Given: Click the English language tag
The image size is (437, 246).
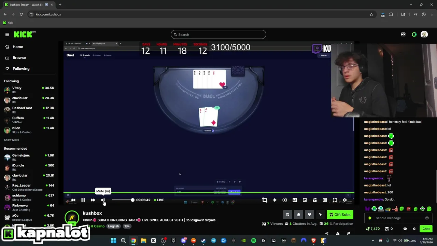Looking at the screenshot, I should click(113, 226).
